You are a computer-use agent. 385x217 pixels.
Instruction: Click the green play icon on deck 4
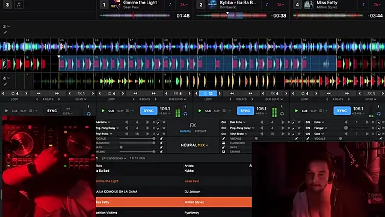click(x=297, y=111)
